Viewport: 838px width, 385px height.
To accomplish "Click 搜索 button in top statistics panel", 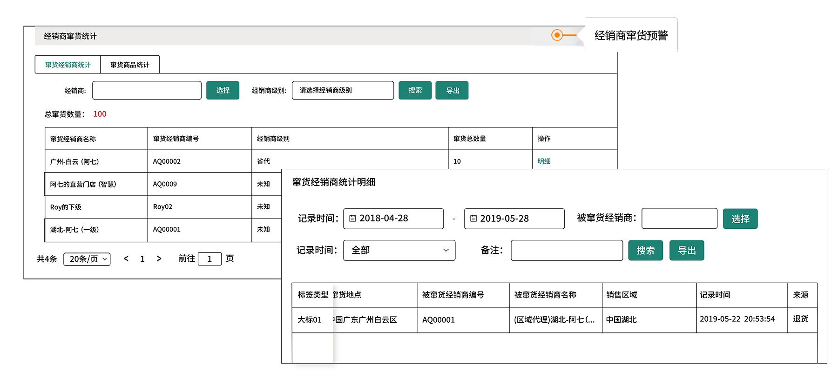I will click(x=415, y=90).
